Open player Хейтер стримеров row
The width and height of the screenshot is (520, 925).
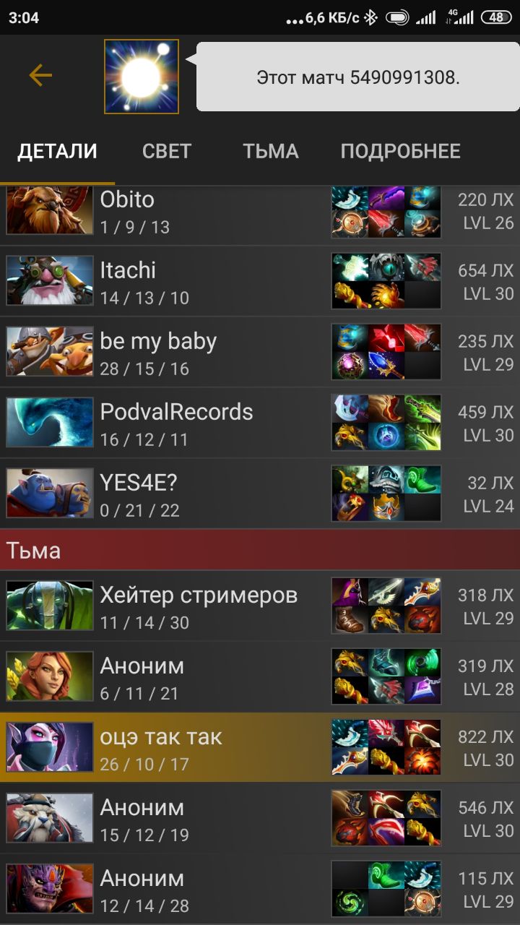pyautogui.click(x=260, y=606)
